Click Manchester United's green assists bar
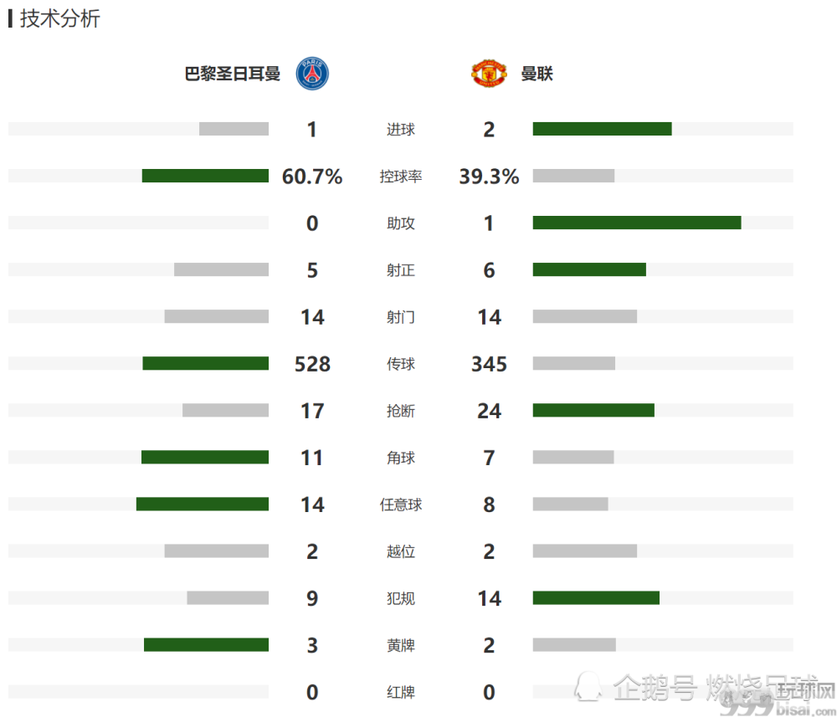 point(637,223)
